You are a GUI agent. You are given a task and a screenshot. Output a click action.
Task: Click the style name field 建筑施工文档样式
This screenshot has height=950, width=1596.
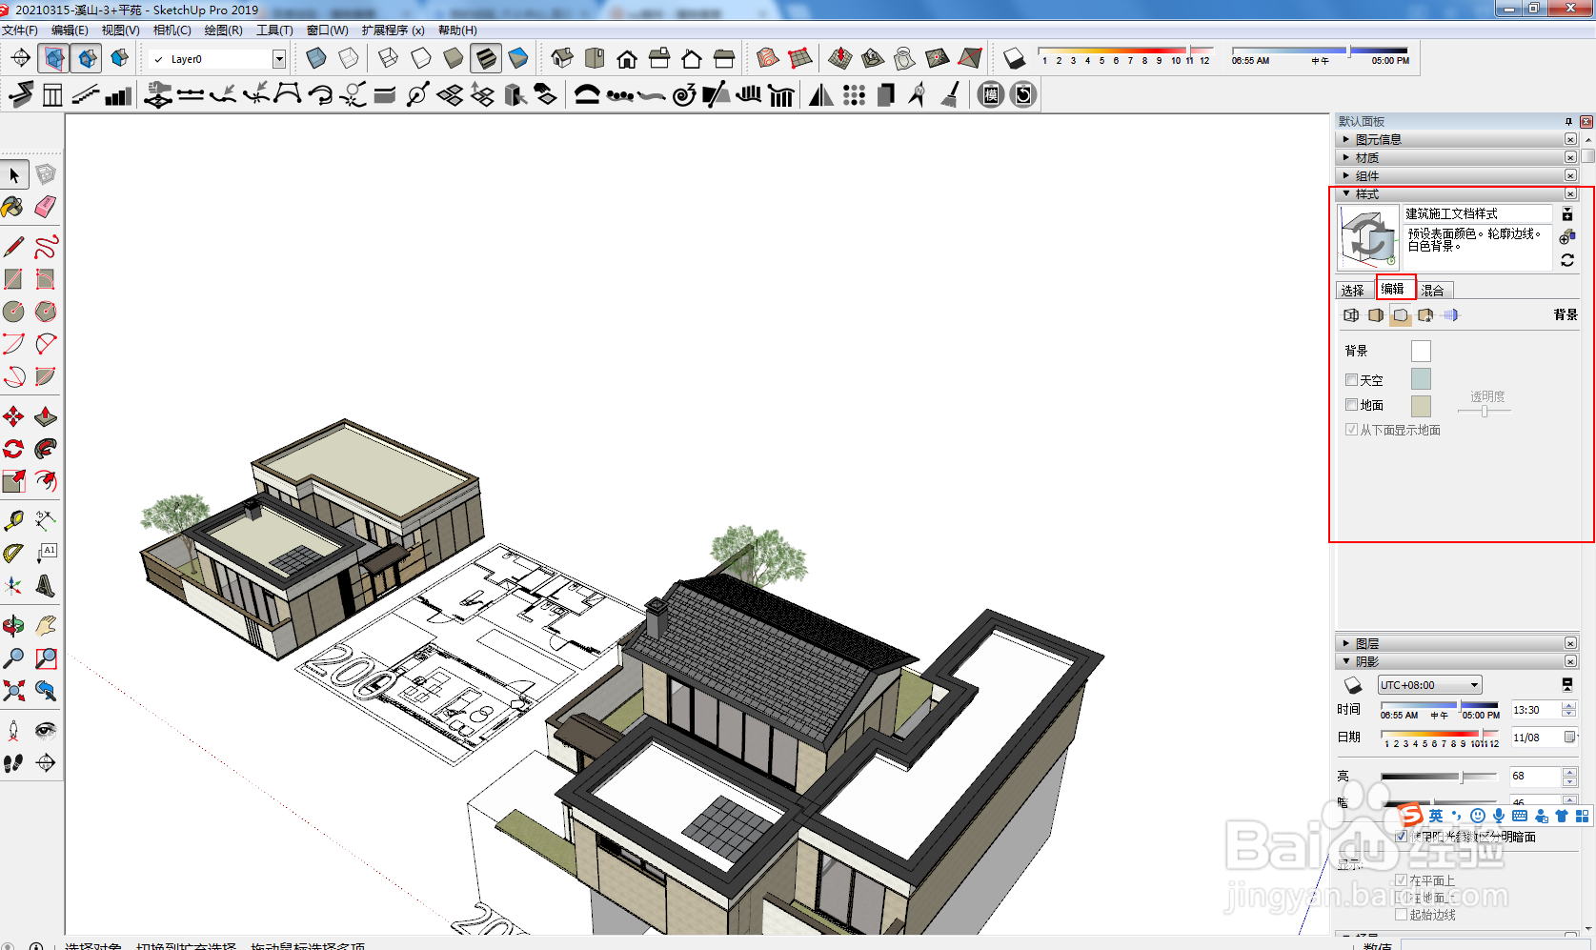click(x=1478, y=213)
